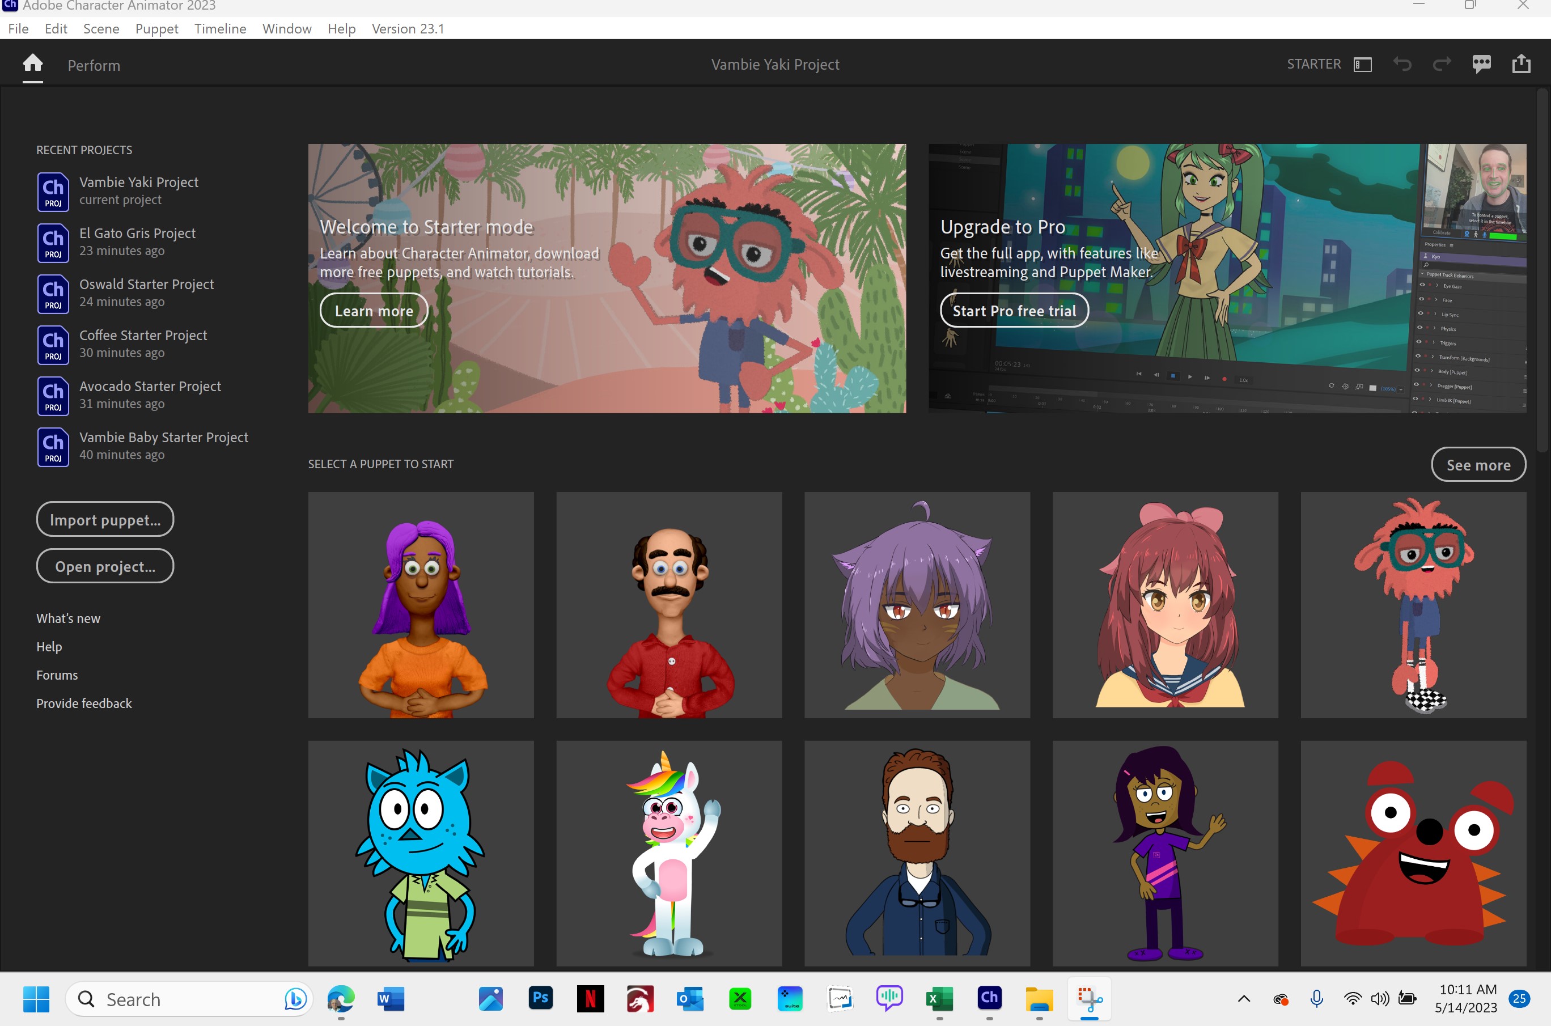1551x1026 pixels.
Task: Click Import puppet
Action: (105, 519)
